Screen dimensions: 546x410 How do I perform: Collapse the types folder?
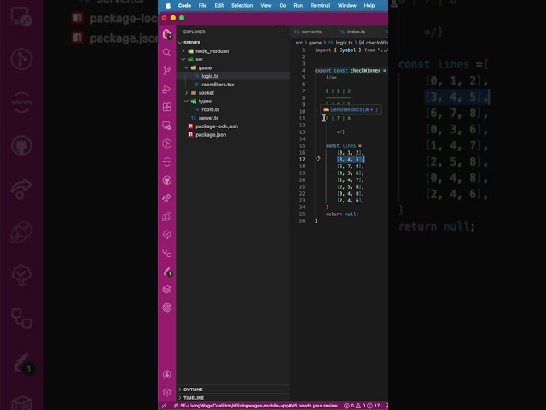pyautogui.click(x=187, y=101)
